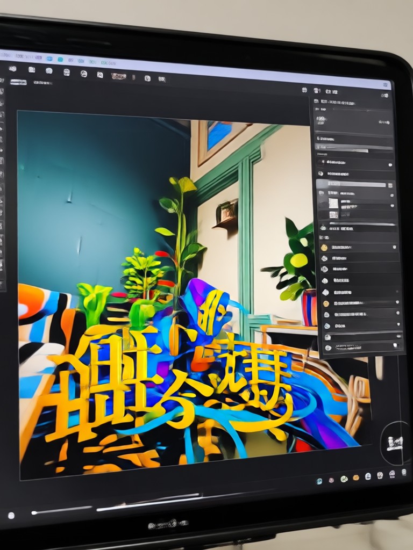Screen dimensions: 413x550
Task: Click the orange circular icon in the layer list
Action: 326,303
